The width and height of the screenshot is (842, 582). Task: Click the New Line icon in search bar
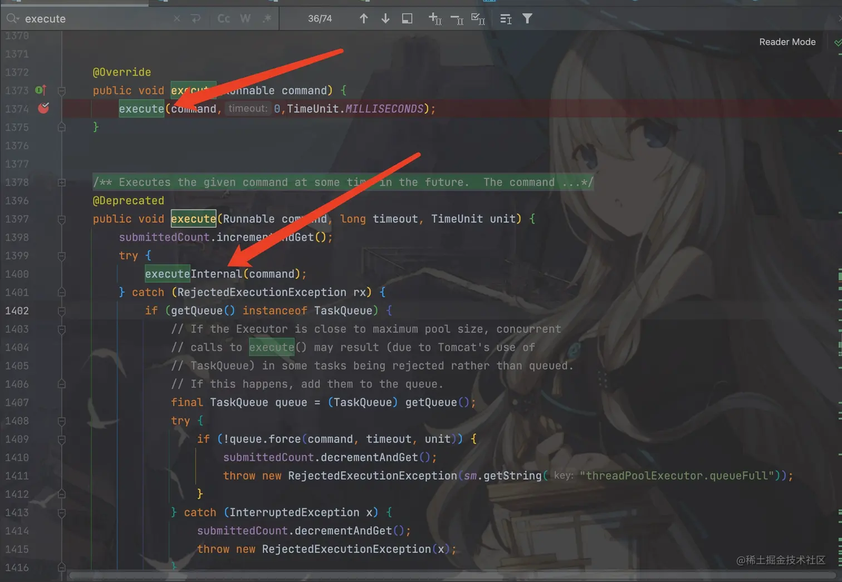click(195, 19)
